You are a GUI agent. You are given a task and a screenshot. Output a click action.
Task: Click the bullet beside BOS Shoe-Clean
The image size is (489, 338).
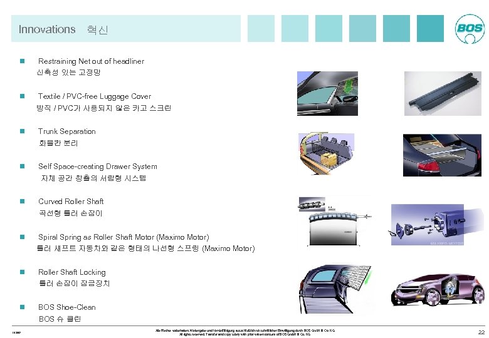click(x=22, y=307)
